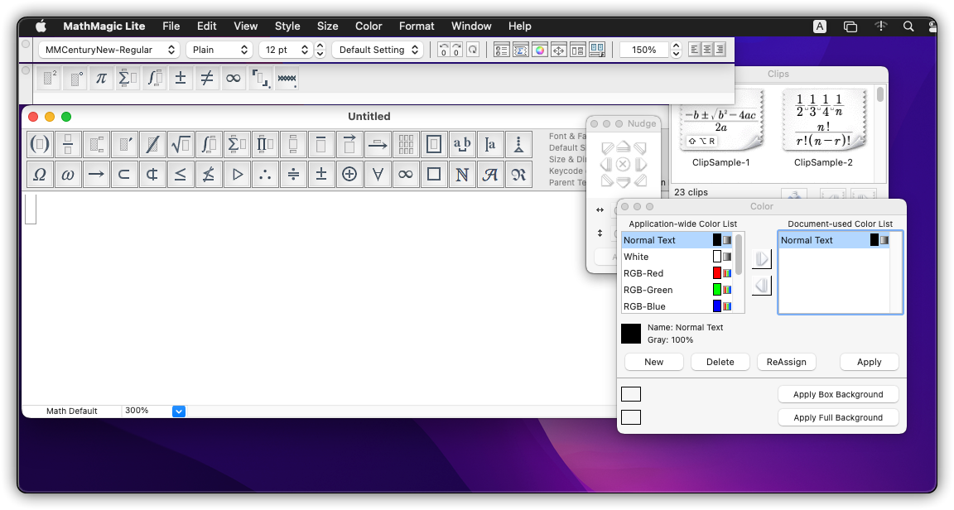
Task: Move color to Document-used list
Action: tap(762, 258)
